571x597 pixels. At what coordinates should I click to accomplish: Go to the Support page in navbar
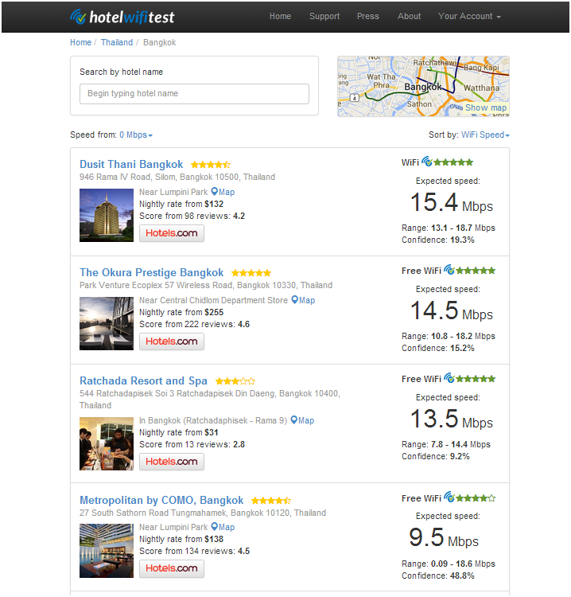click(324, 16)
